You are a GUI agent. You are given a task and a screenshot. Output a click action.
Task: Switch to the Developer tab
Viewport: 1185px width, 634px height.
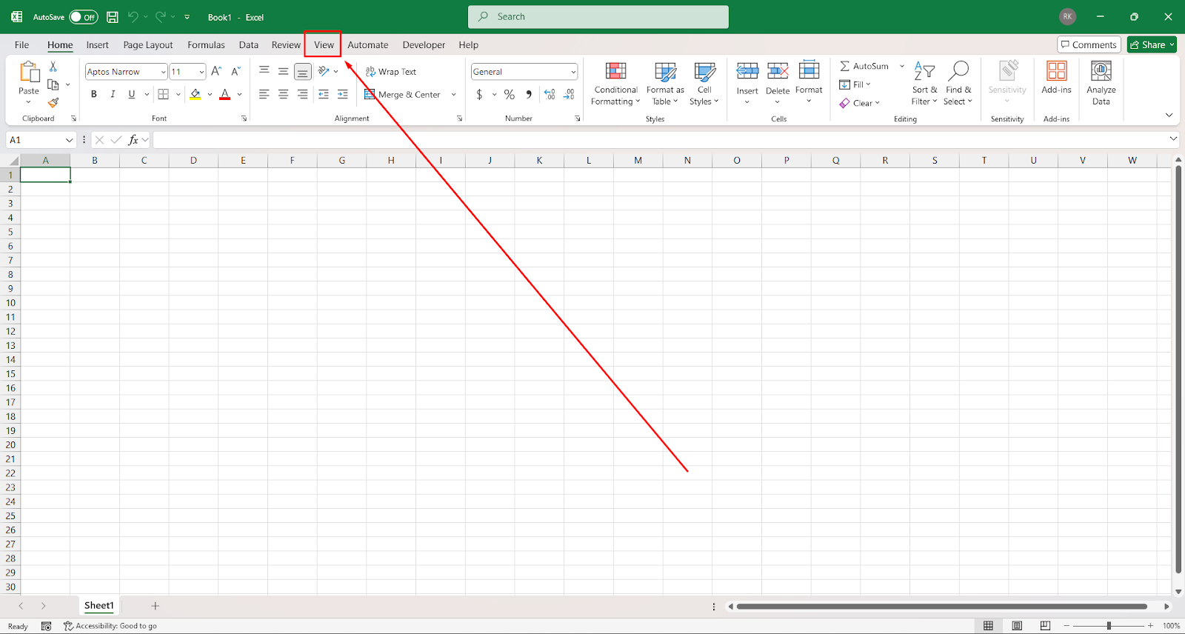424,44
